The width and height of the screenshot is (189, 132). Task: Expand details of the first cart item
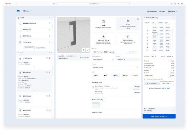(x=34, y=67)
